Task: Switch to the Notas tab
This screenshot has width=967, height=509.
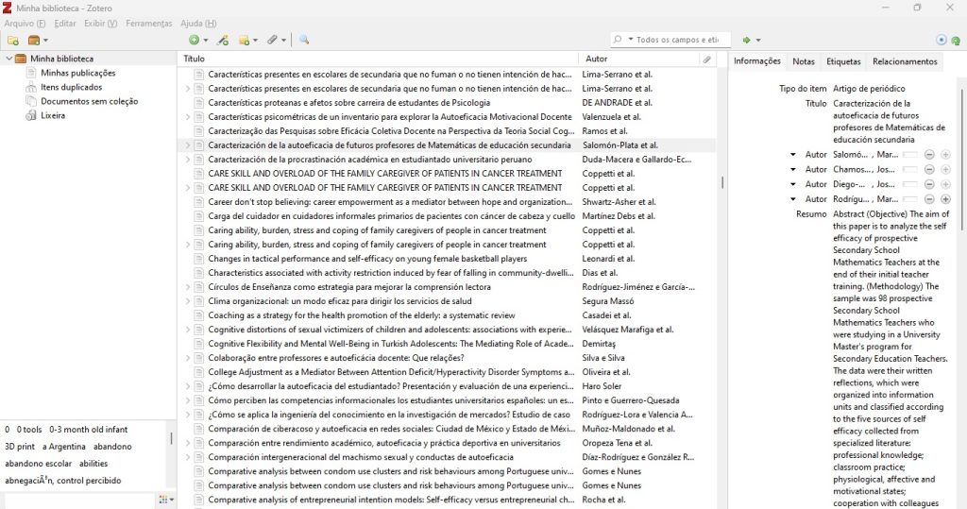Action: pos(803,61)
